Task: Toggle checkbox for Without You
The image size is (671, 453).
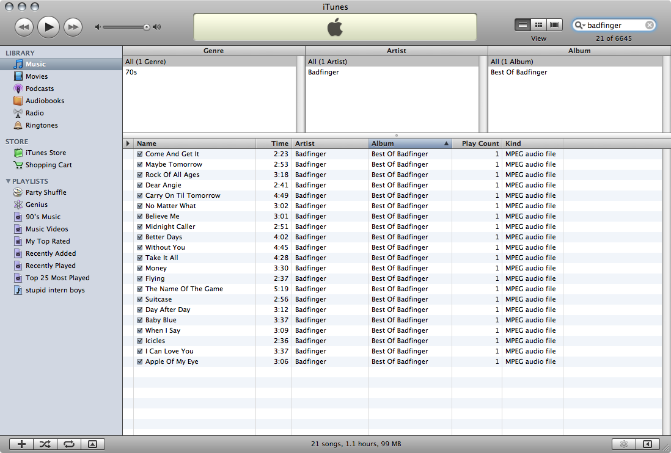Action: (139, 247)
